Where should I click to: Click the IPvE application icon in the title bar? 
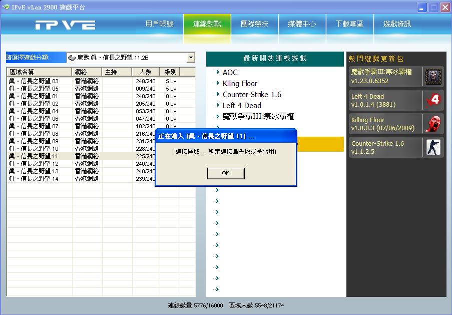[6, 7]
